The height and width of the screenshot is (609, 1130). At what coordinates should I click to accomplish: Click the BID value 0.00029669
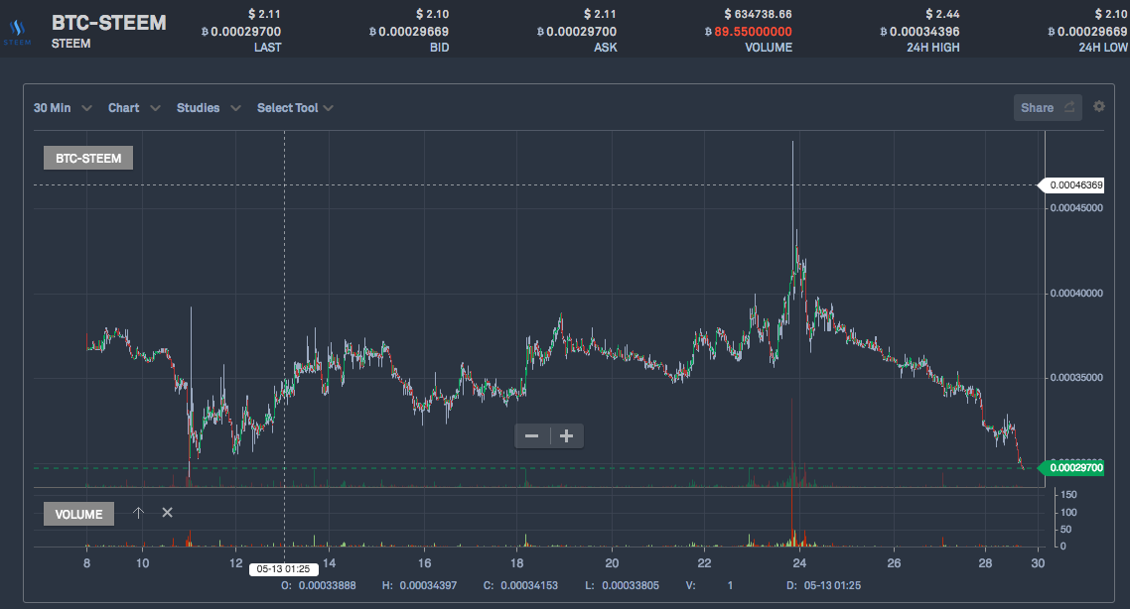(x=409, y=32)
